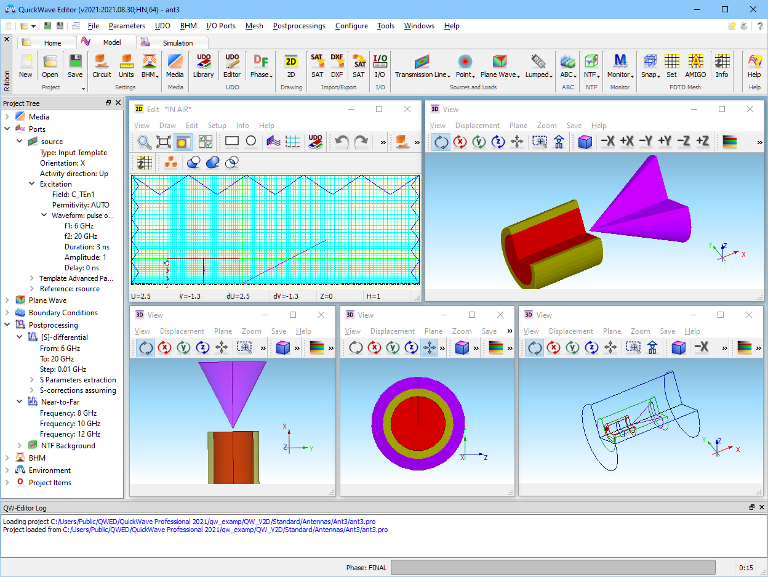Click the Undo arrow in 2D Edit toolbar
This screenshot has height=577, width=768.
coord(342,142)
